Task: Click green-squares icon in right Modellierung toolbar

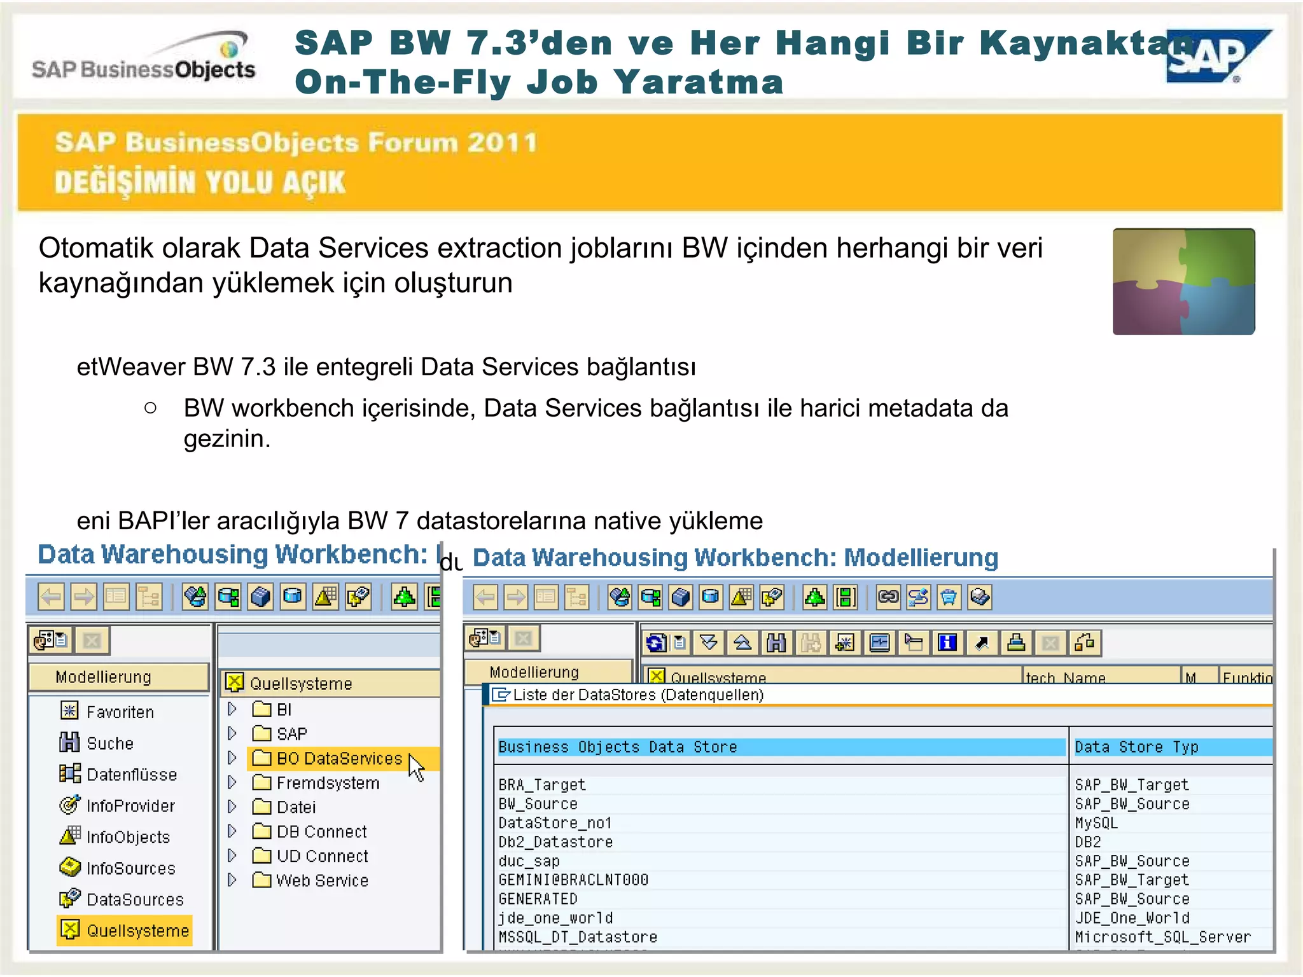Action: click(846, 597)
